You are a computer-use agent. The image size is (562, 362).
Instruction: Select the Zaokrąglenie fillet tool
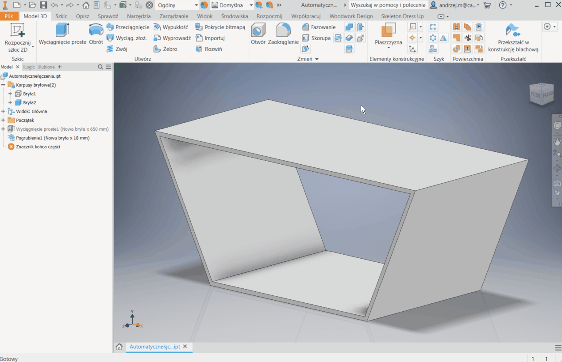283,34
